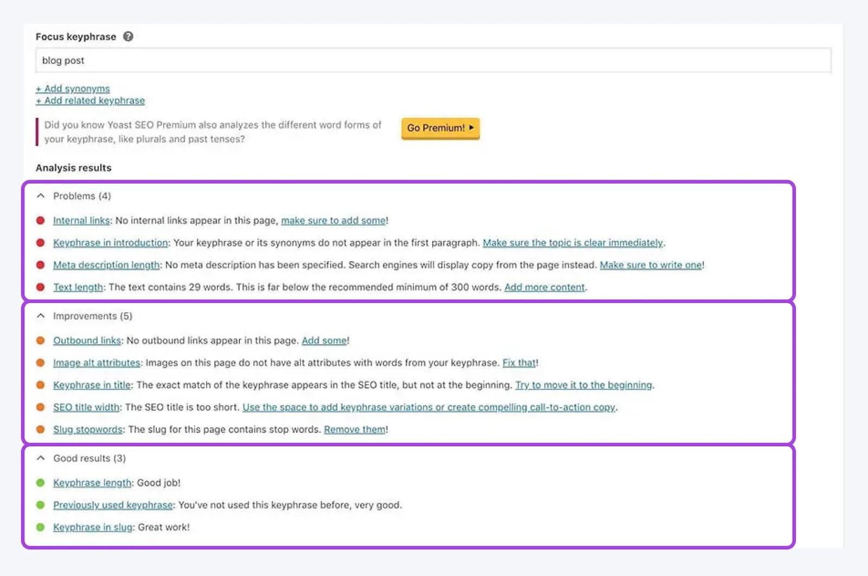Click 'Make sure to write one' link
The width and height of the screenshot is (868, 576).
click(650, 265)
